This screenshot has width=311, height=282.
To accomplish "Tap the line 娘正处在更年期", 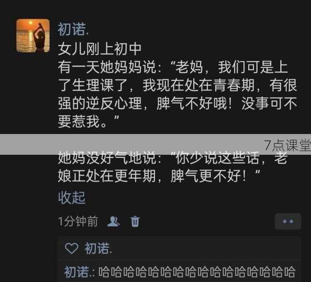I will click(159, 176).
